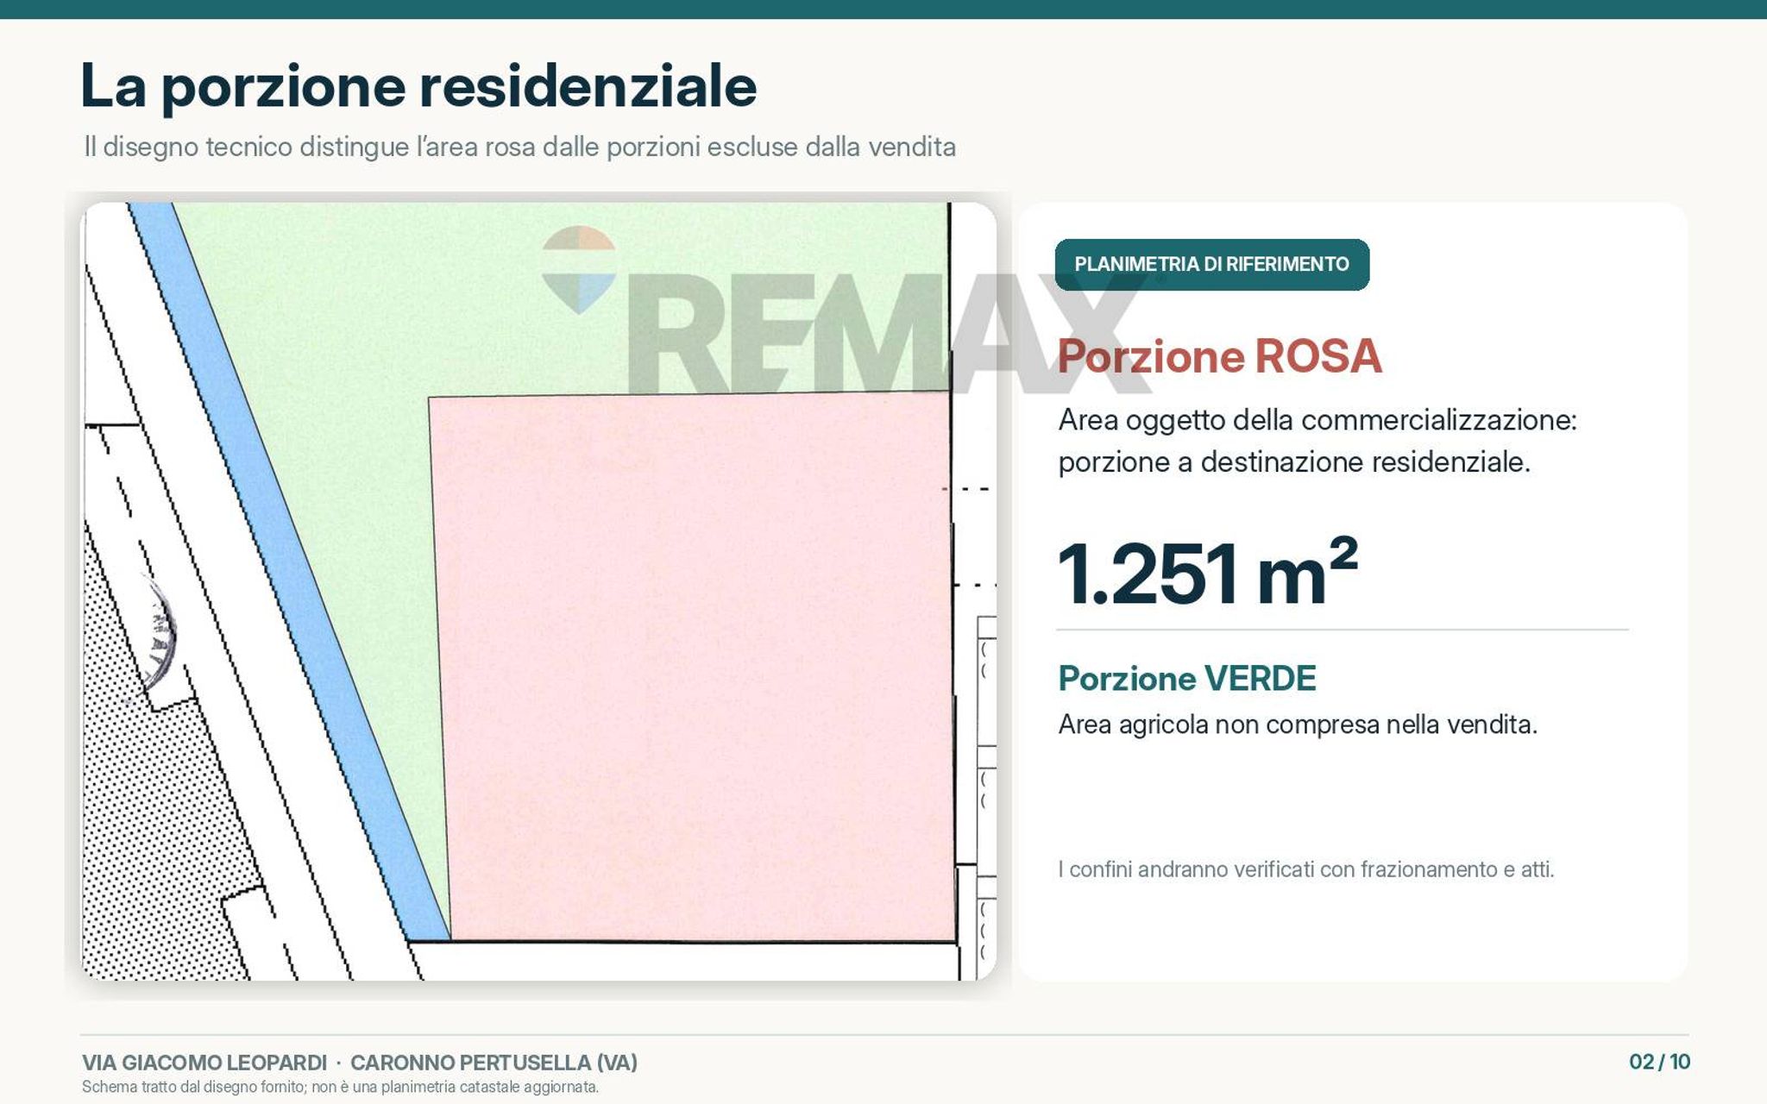
Task: Click the note 'I confini andranno verificati con frazionamento'
Action: 1306,869
